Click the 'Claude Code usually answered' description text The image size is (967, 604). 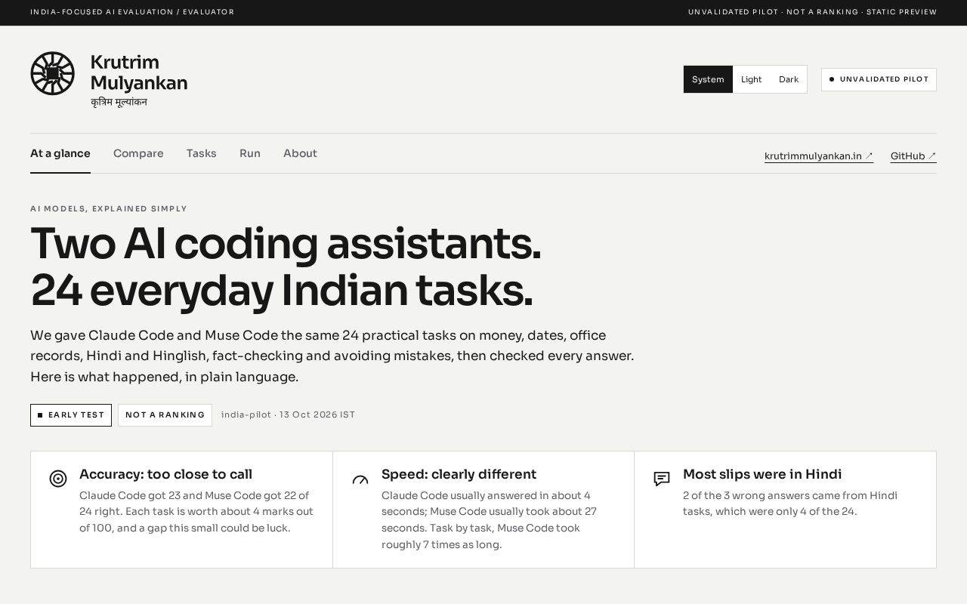point(490,520)
